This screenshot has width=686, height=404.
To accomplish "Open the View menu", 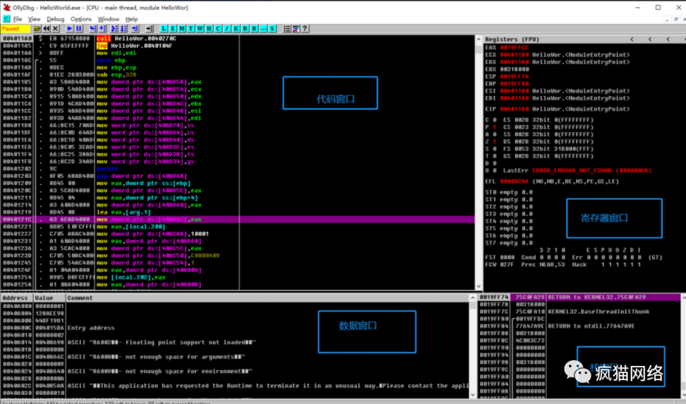I will coord(34,19).
